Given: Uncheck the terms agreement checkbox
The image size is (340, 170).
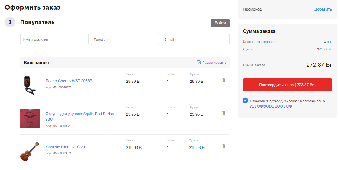Looking at the screenshot, I should coord(245,101).
